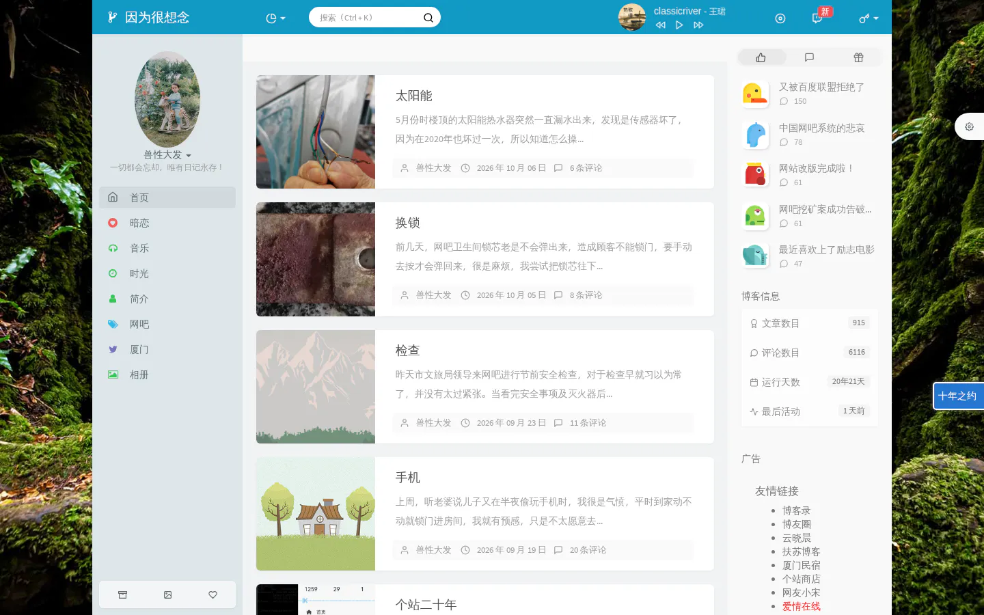984x615 pixels.
Task: Click the image icon at sidebar bottom
Action: [167, 594]
